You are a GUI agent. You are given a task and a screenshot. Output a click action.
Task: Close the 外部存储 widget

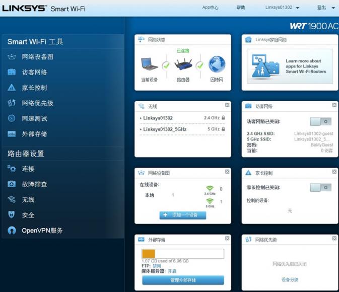(x=227, y=239)
